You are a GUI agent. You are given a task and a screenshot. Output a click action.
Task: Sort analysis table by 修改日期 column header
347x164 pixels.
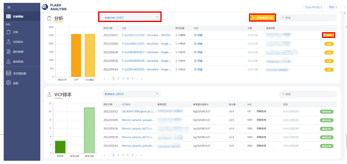(108, 28)
